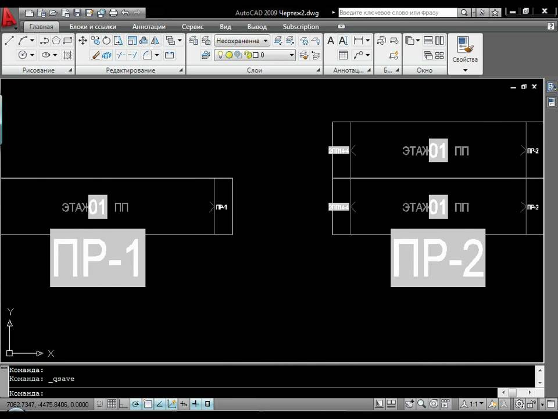The width and height of the screenshot is (558, 419).
Task: Switch to the Вывод ribbon tab
Action: (257, 27)
